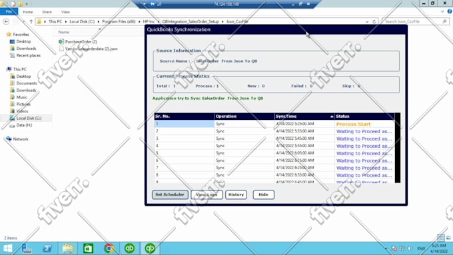Image resolution: width=453 pixels, height=255 pixels.
Task: Click the remote session pin icon
Action: tap(153, 4)
